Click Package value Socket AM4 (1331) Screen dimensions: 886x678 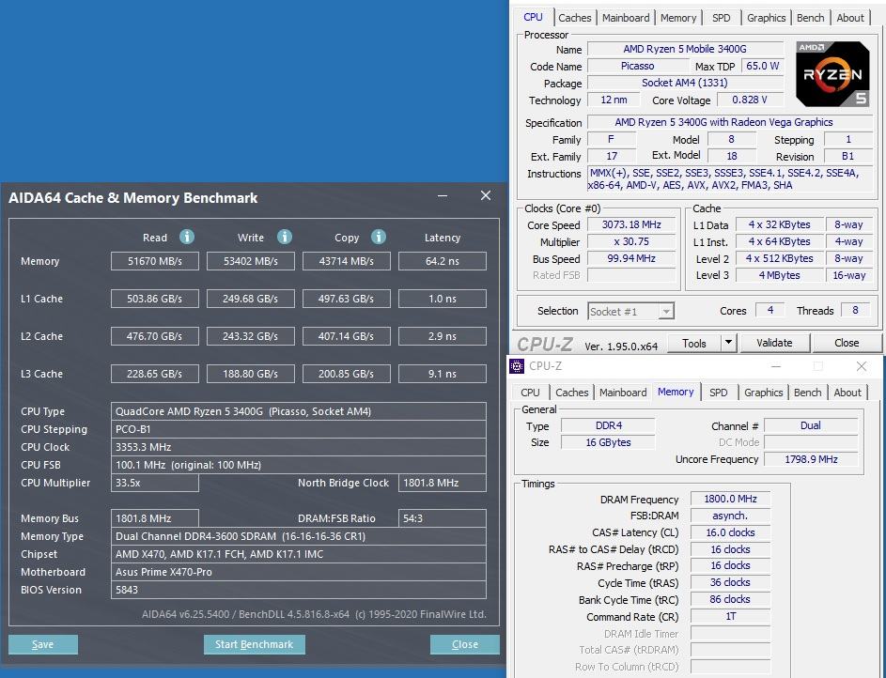pos(685,83)
